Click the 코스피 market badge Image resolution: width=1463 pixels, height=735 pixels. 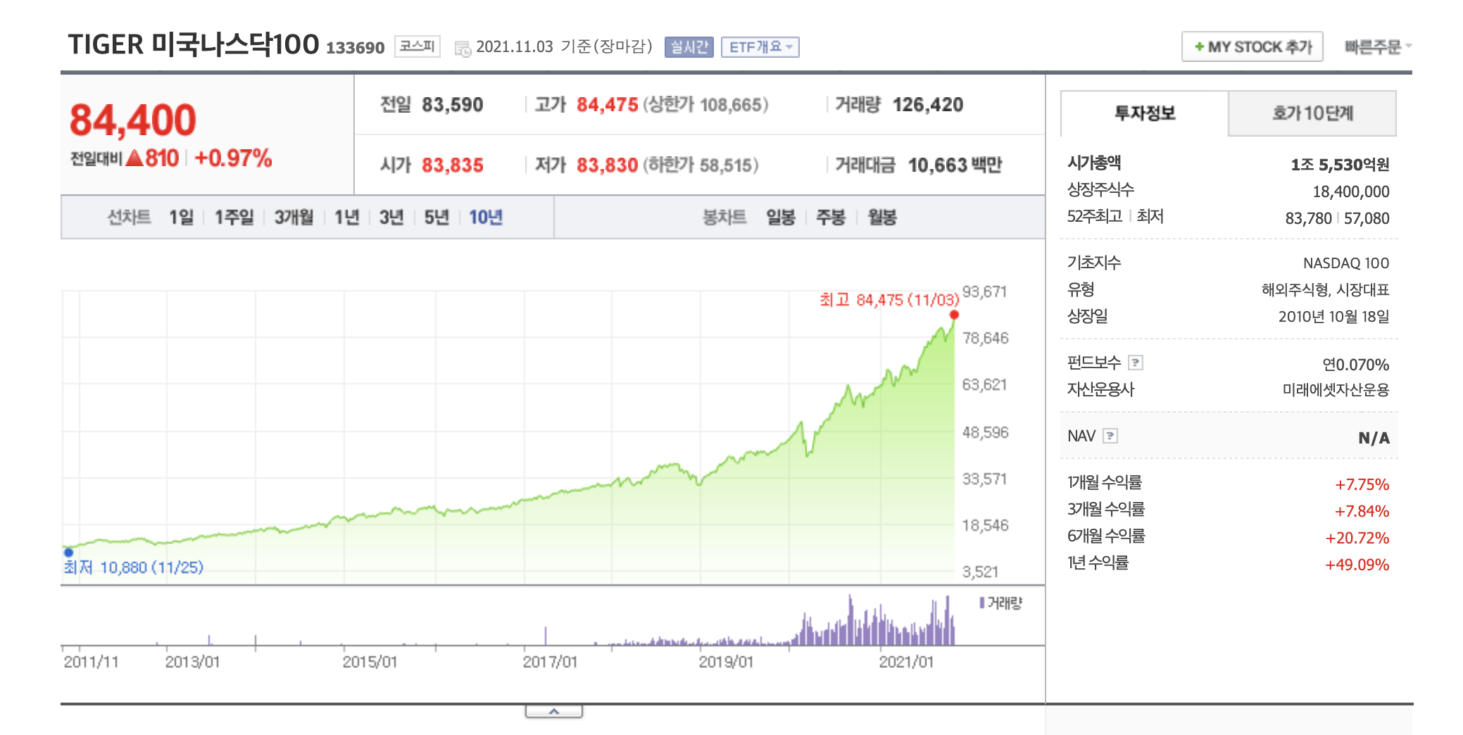tap(417, 46)
